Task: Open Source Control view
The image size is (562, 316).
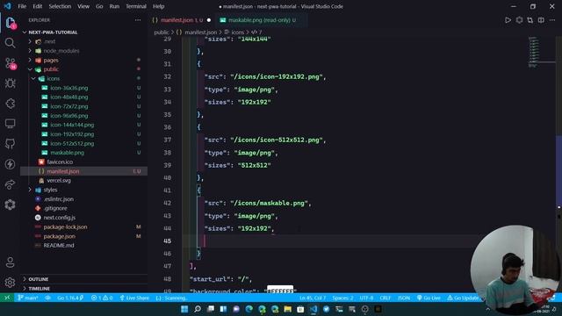Action: click(x=11, y=63)
